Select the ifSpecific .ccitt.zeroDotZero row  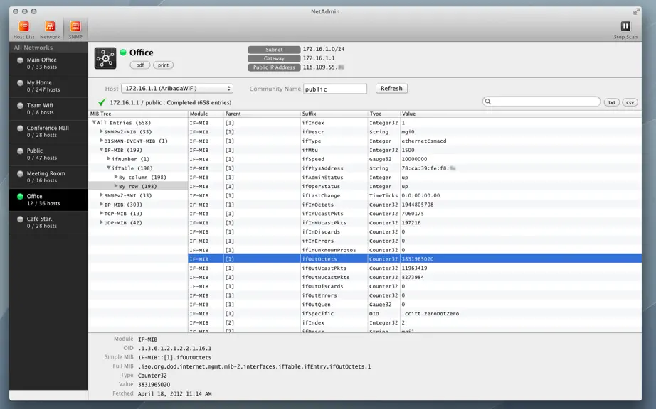click(x=415, y=313)
